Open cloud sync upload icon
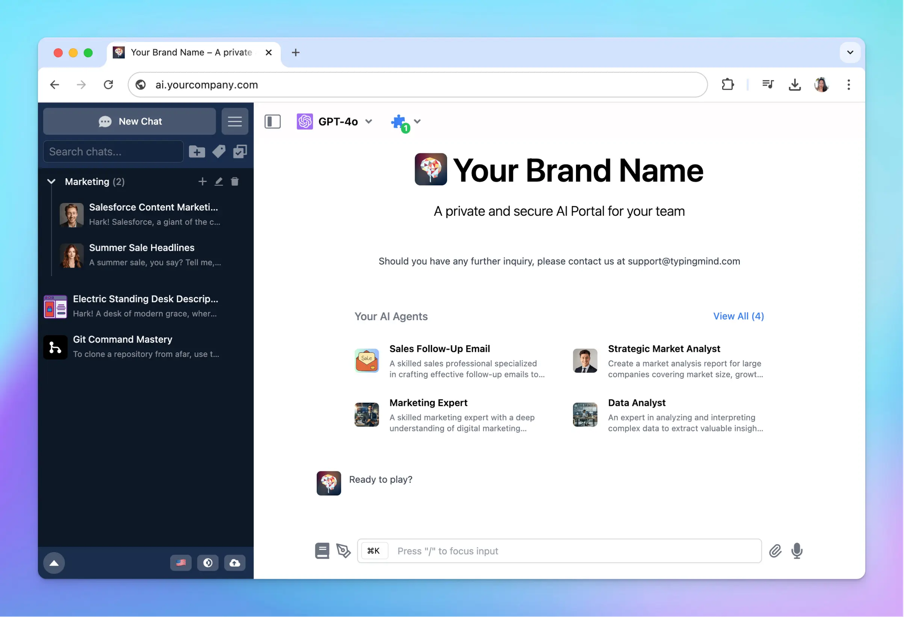The width and height of the screenshot is (904, 617). (235, 563)
